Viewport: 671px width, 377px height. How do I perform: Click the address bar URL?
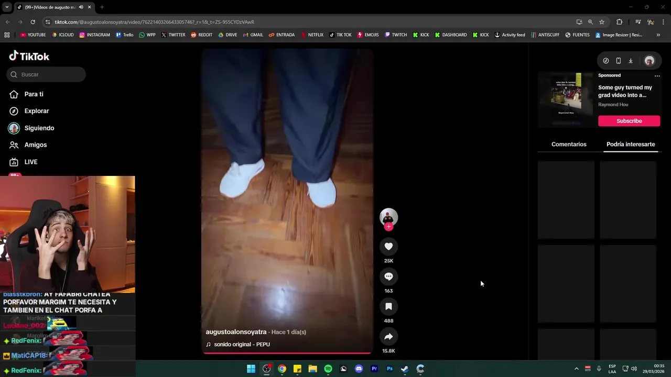pyautogui.click(x=154, y=22)
